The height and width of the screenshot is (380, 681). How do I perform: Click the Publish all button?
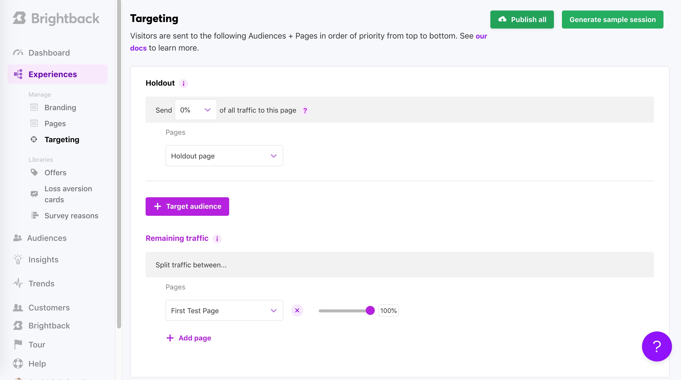[x=522, y=19]
